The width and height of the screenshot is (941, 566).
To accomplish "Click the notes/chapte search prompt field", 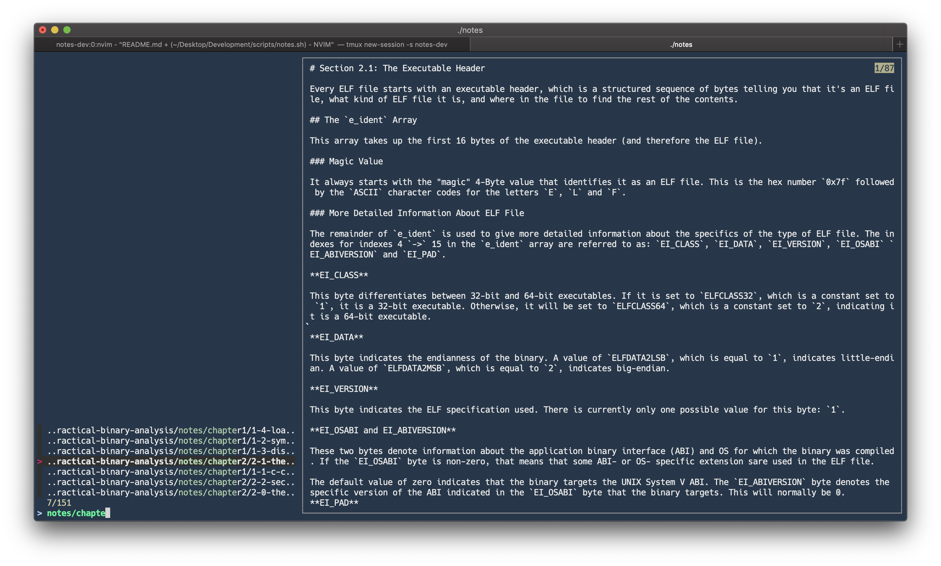I will (x=76, y=513).
